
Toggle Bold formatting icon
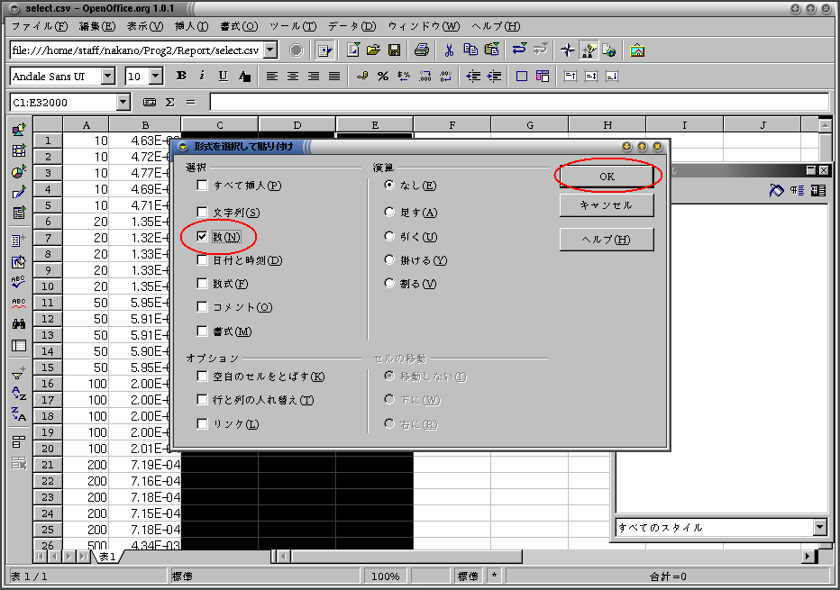pos(181,76)
